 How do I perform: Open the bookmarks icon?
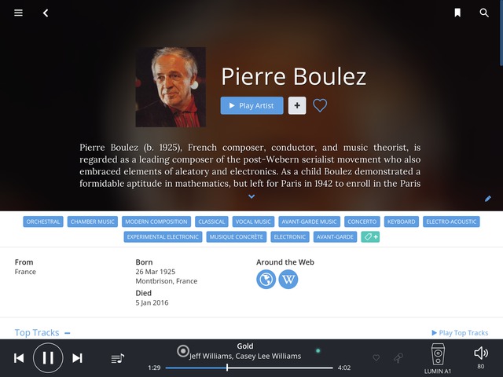coord(457,13)
